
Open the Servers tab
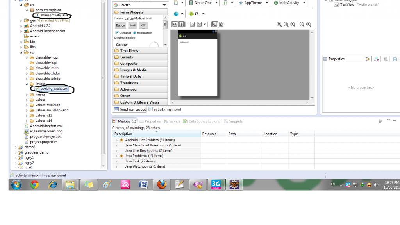pyautogui.click(x=172, y=121)
